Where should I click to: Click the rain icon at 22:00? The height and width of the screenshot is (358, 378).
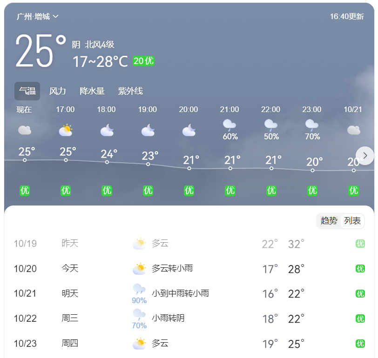point(271,125)
